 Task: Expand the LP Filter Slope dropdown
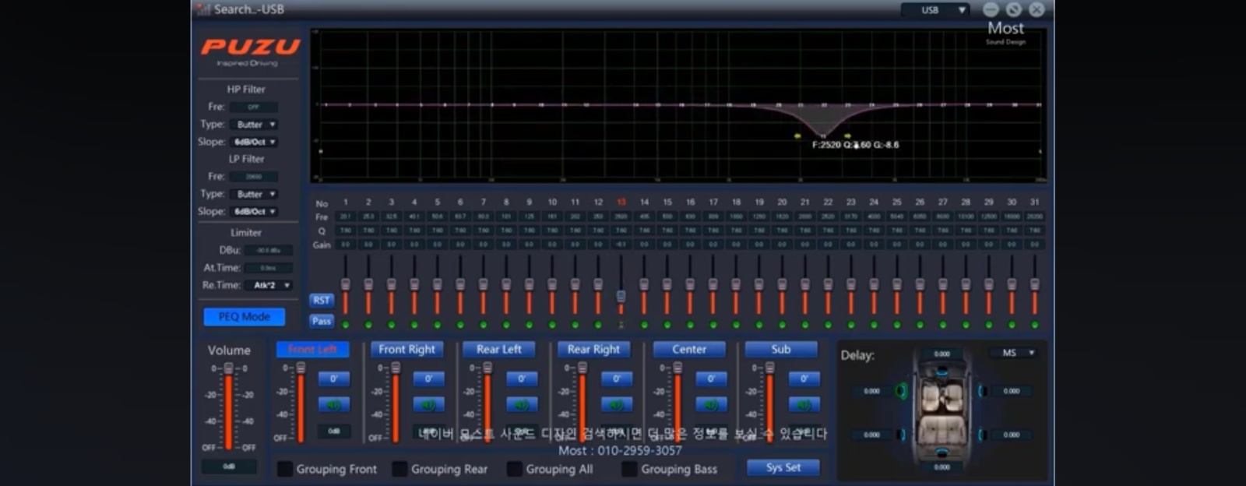(x=255, y=212)
